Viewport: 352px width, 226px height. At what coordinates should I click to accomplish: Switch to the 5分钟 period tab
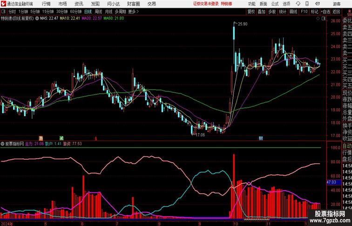(35, 12)
